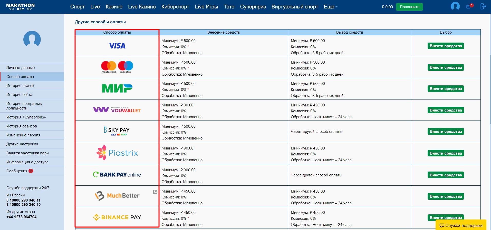491x230 pixels.
Task: Click the large sidebar avatar image
Action: pyautogui.click(x=32, y=39)
